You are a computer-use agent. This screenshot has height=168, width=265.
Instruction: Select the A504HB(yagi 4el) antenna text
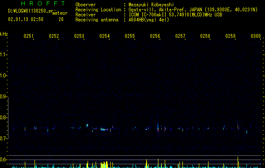pyautogui.click(x=149, y=20)
